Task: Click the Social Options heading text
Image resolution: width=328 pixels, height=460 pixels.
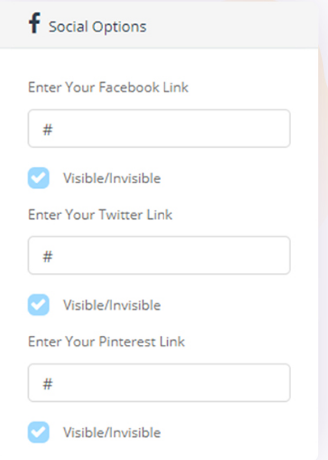Action: pyautogui.click(x=97, y=27)
